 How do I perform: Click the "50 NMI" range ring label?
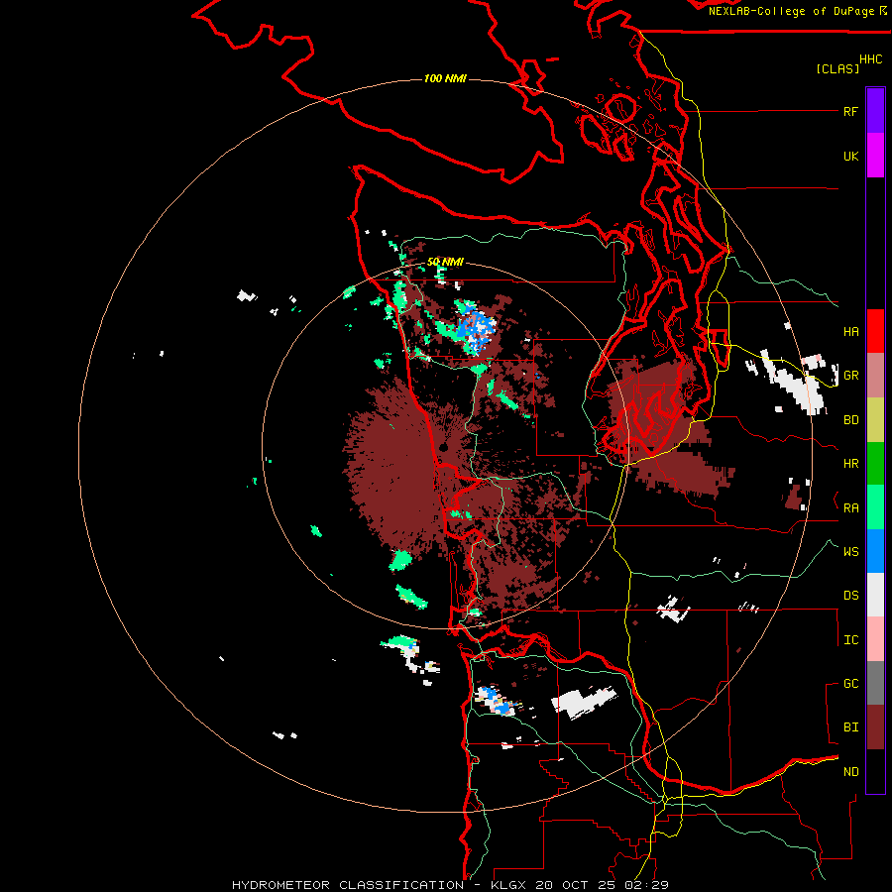[445, 262]
